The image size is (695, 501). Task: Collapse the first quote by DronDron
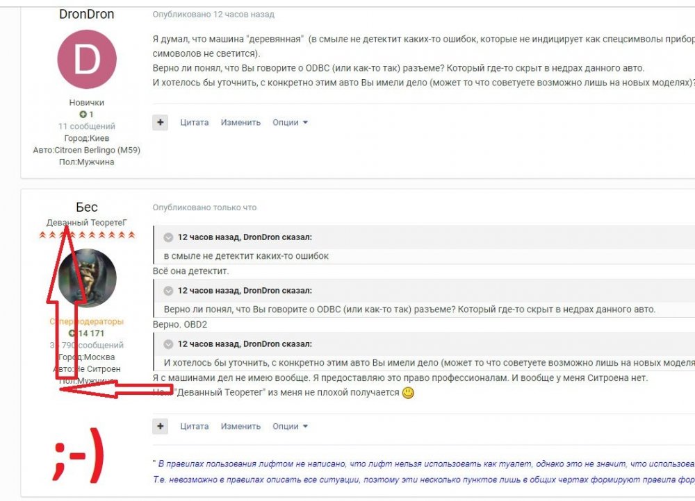click(168, 237)
